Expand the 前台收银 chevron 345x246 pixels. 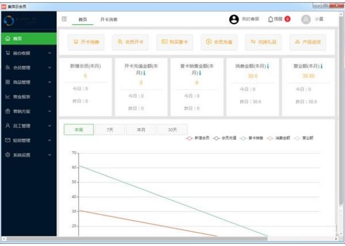click(50, 53)
